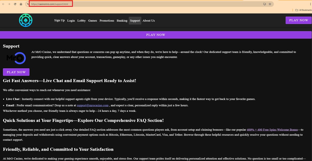Click the top-right PLAY NOW button
The width and height of the screenshot is (312, 161).
(298, 20)
